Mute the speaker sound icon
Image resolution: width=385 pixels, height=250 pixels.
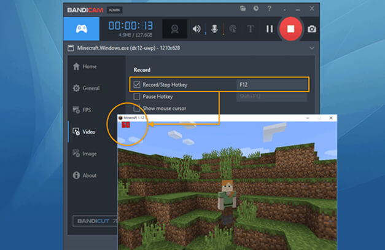pyautogui.click(x=196, y=29)
